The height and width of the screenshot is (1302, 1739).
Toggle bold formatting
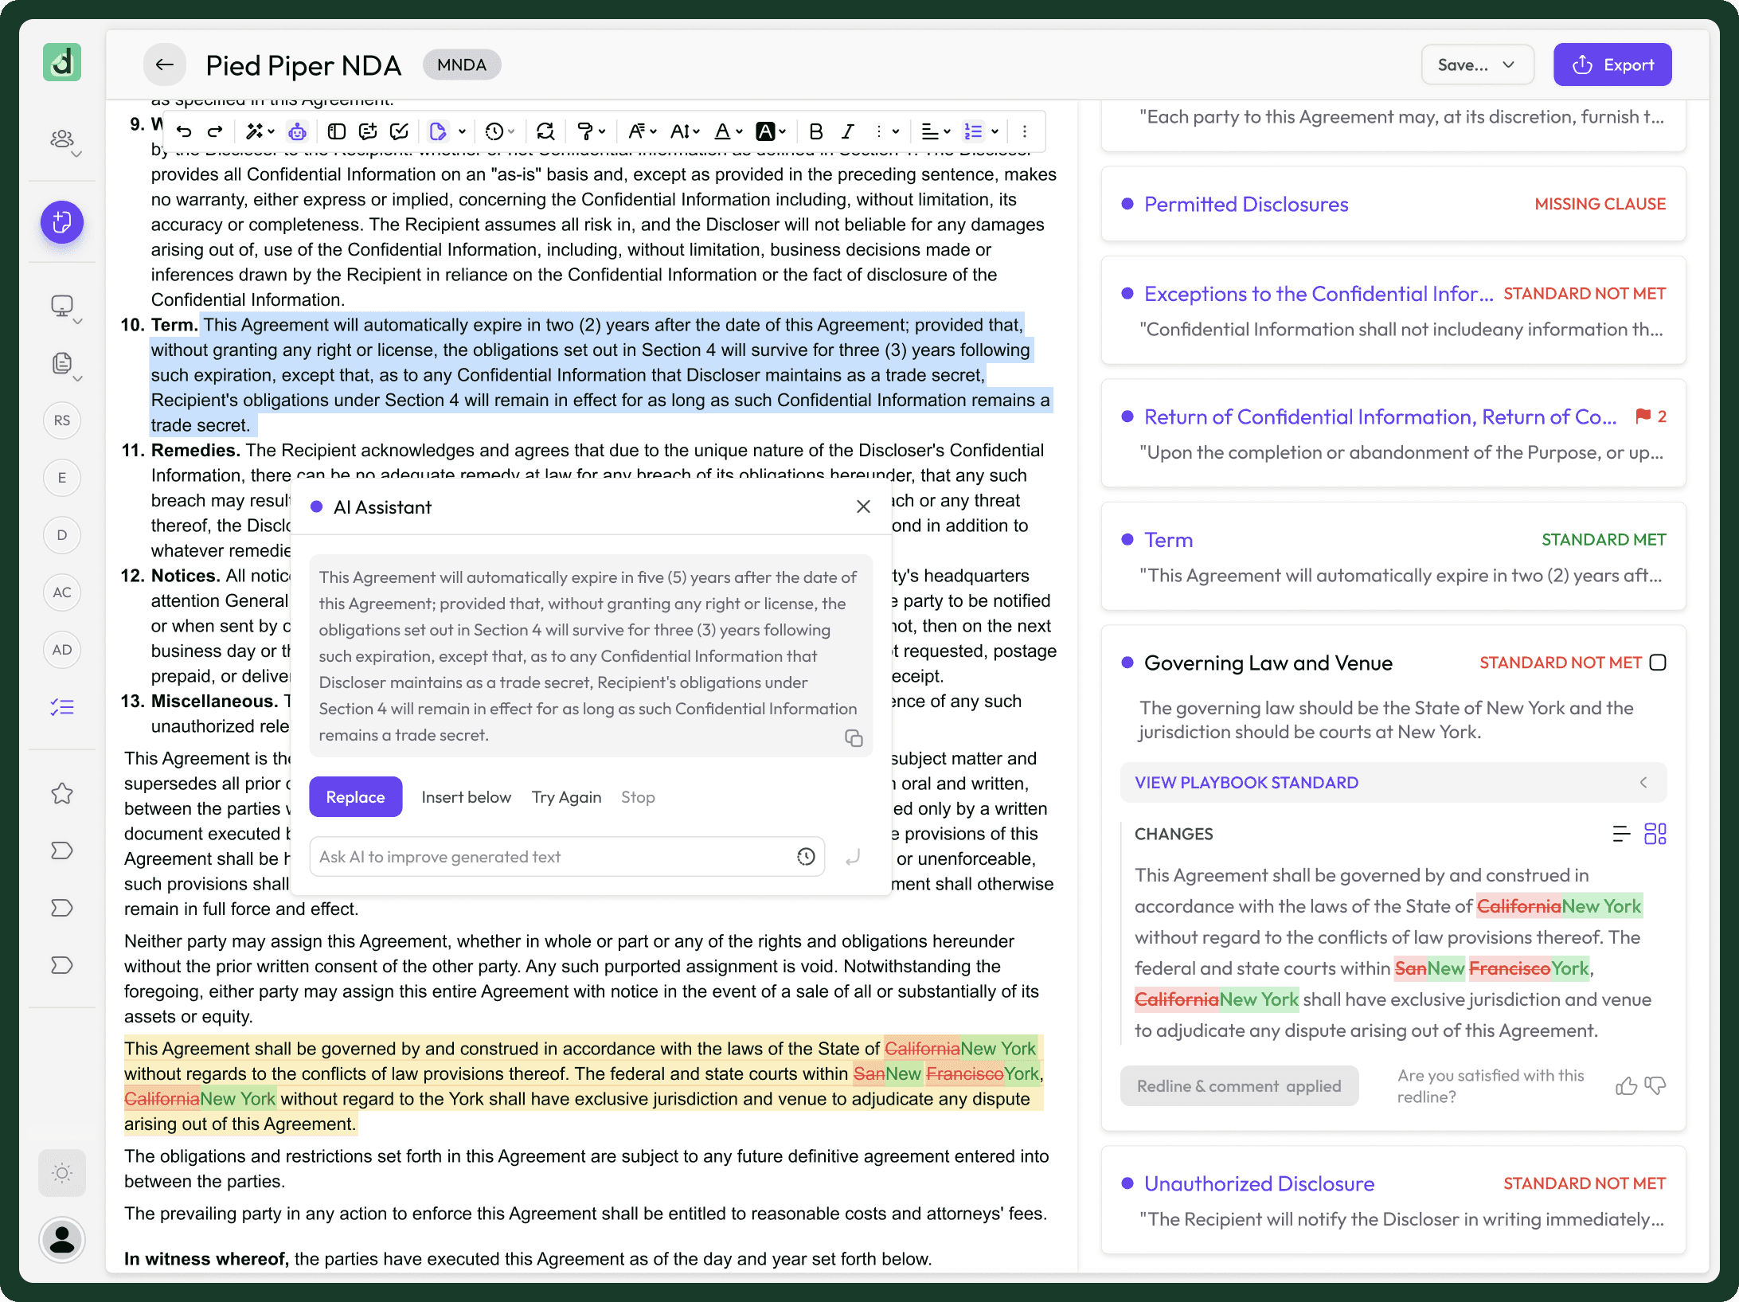pyautogui.click(x=815, y=131)
